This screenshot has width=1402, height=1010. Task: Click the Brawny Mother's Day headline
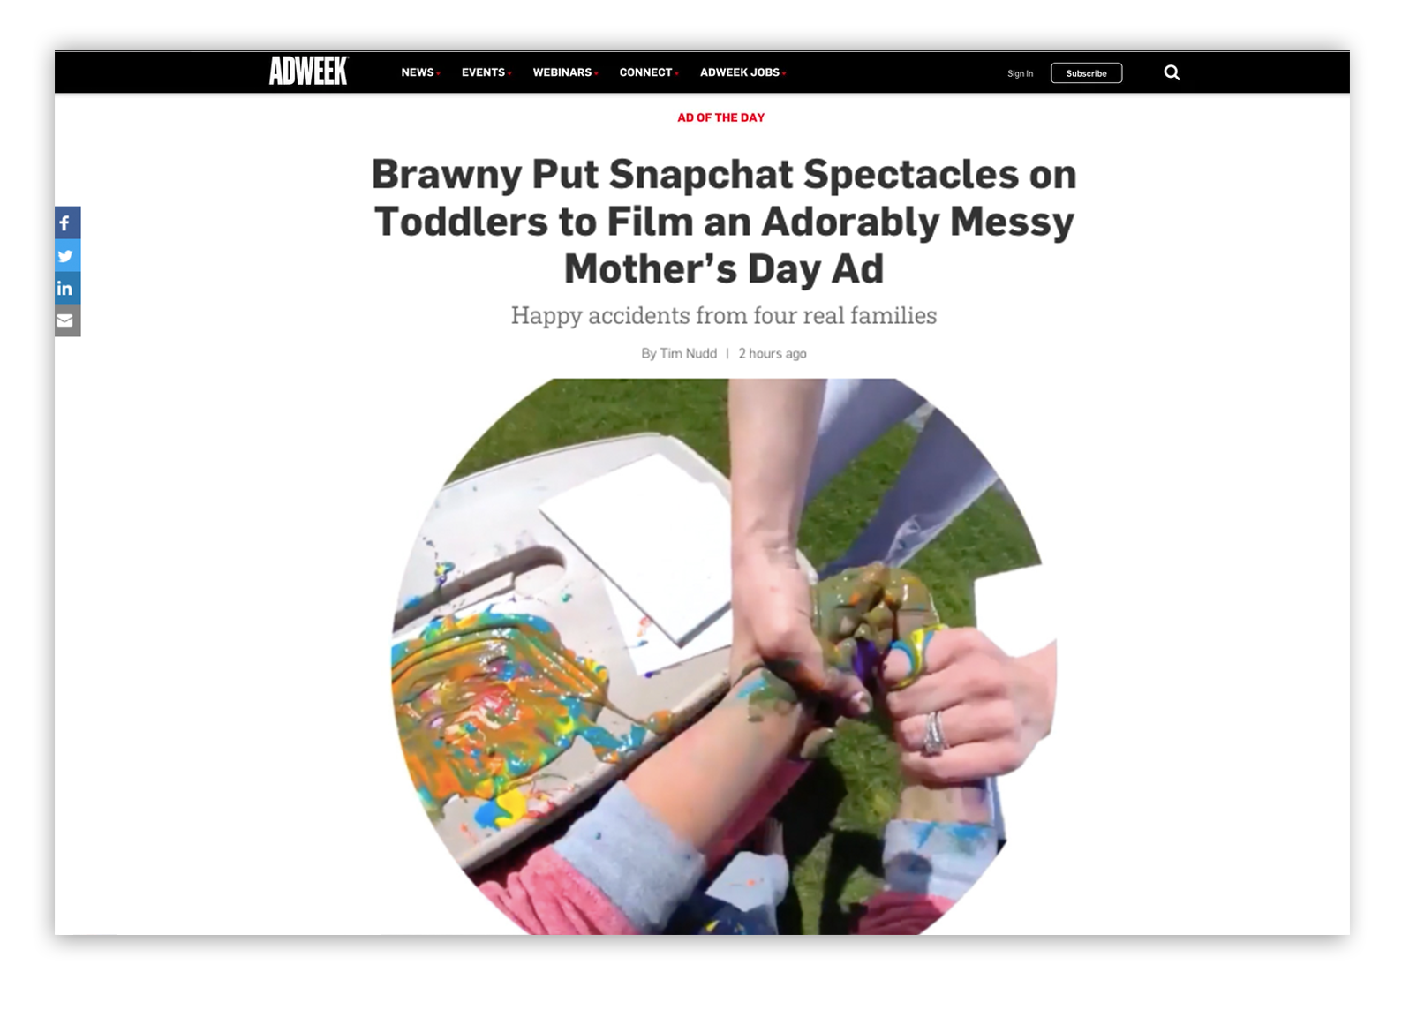724,222
